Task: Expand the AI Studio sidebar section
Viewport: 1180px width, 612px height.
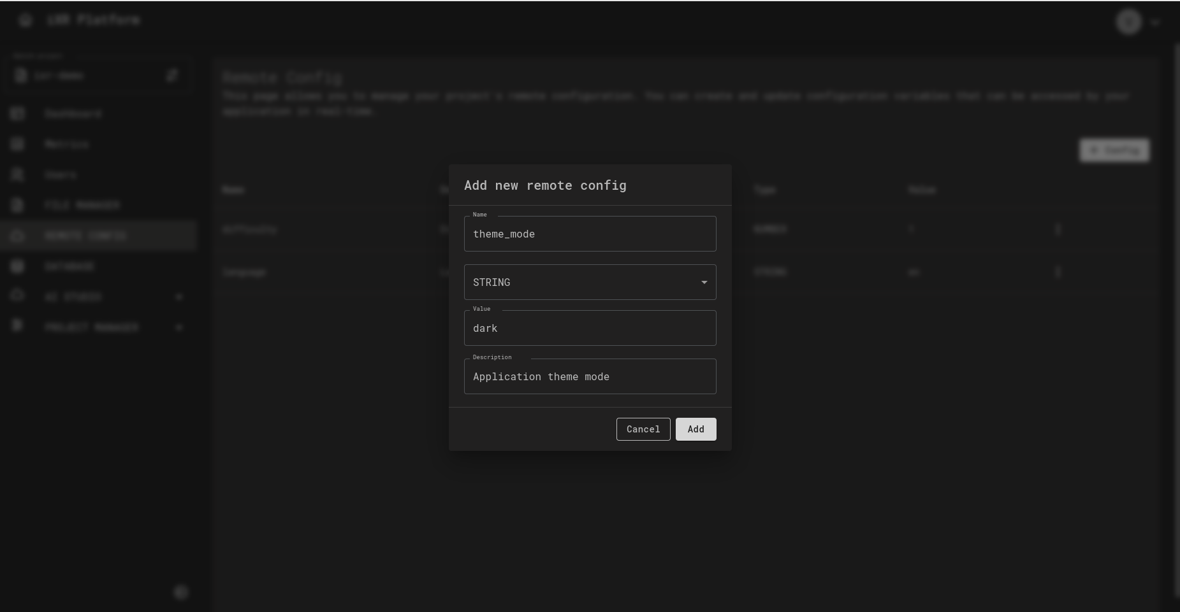Action: [178, 297]
